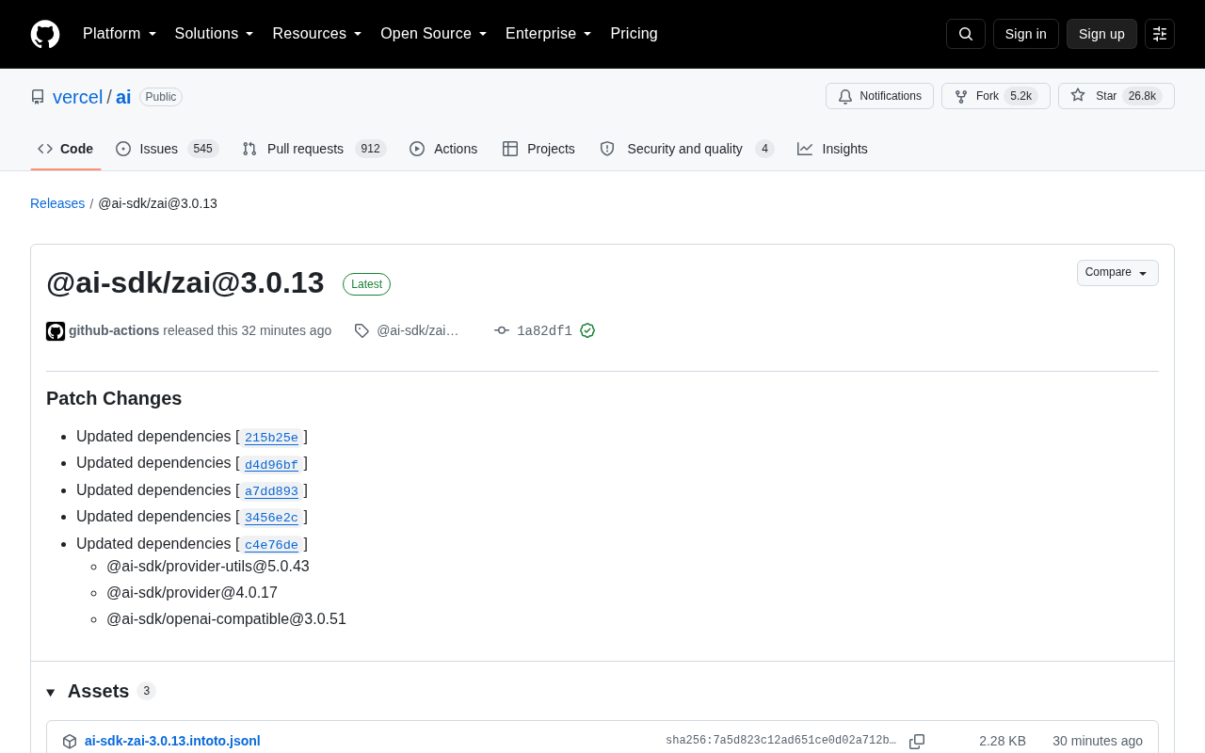The width and height of the screenshot is (1205, 753).
Task: Click the Notifications bell icon
Action: point(845,96)
